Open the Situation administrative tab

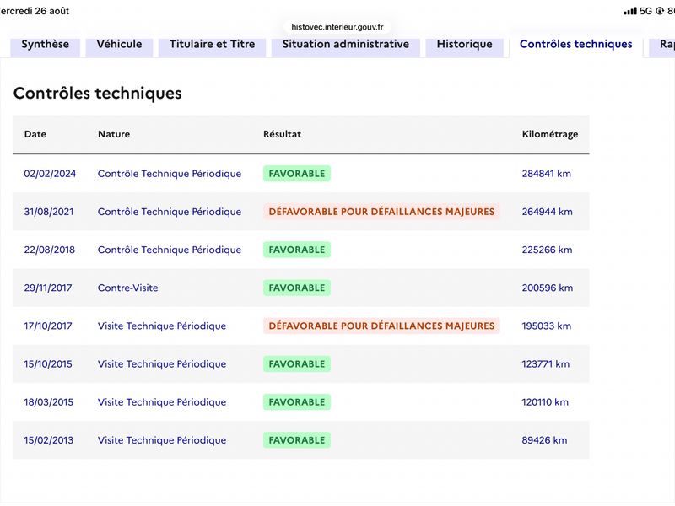click(346, 45)
